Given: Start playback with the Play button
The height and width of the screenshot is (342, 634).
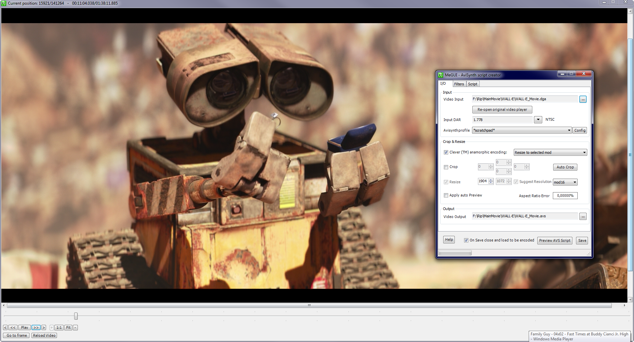Looking at the screenshot, I should tap(25, 327).
